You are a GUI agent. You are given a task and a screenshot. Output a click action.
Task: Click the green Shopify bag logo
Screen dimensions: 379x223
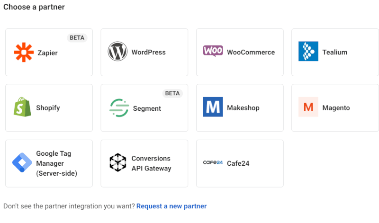[x=22, y=107]
